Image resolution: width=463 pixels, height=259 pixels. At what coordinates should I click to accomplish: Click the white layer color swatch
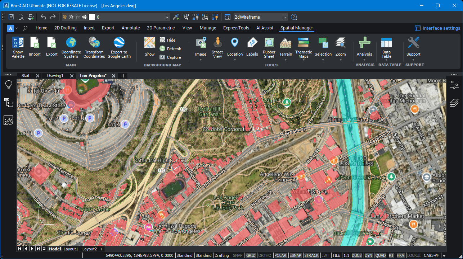coord(92,17)
